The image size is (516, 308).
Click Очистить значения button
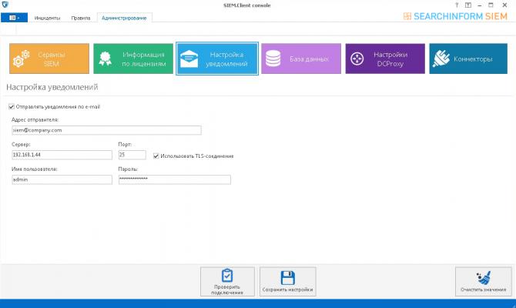[484, 282]
